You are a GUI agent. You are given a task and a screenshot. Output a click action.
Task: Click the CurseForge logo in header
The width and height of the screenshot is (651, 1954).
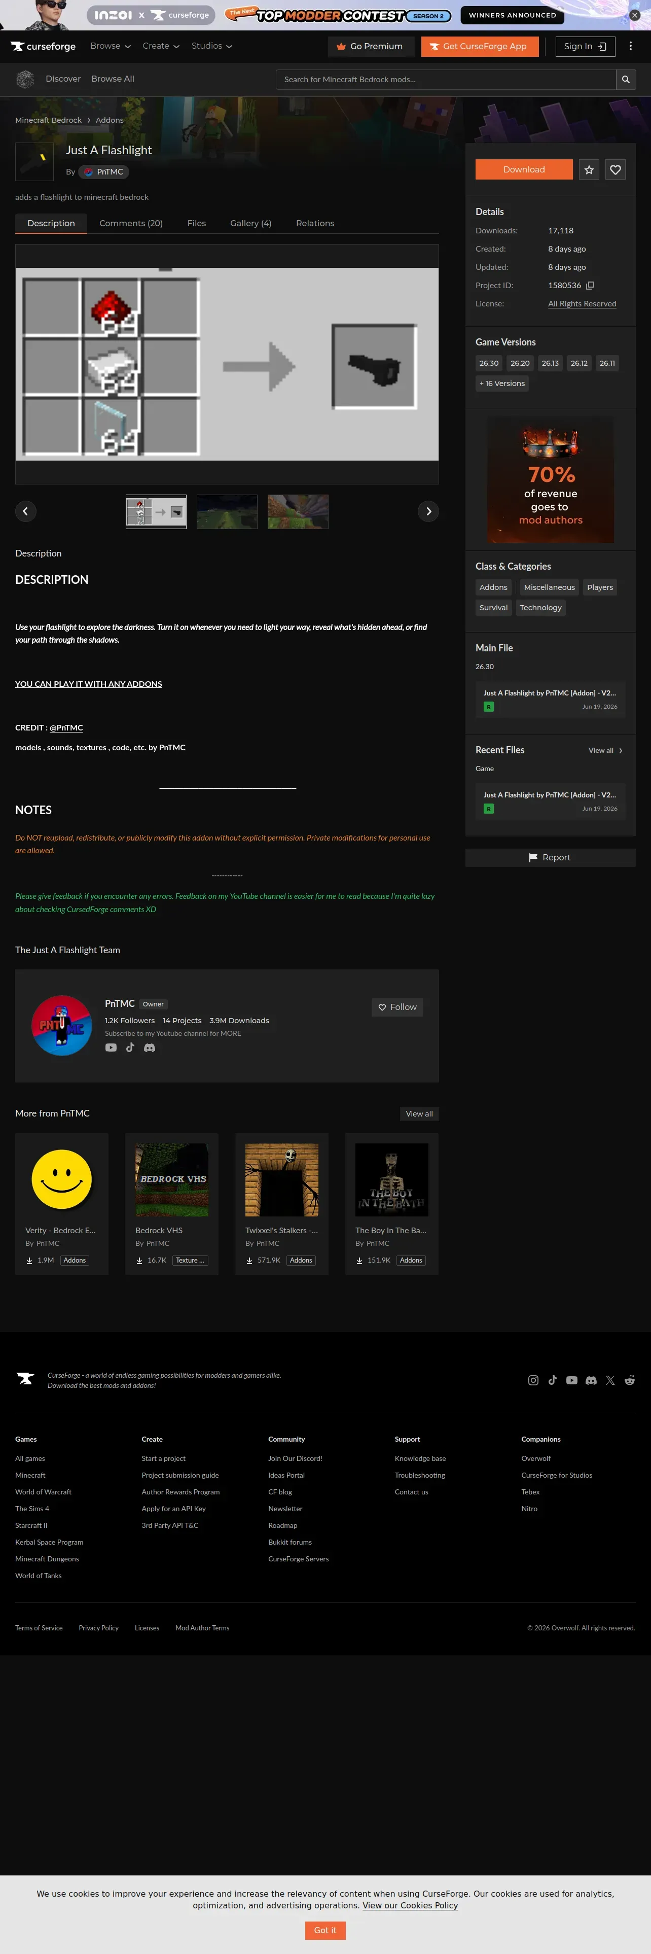43,46
